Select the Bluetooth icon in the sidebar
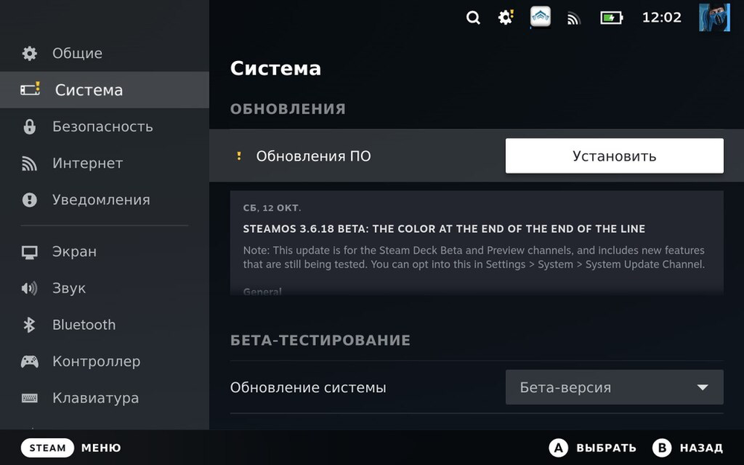This screenshot has width=744, height=465. (29, 324)
